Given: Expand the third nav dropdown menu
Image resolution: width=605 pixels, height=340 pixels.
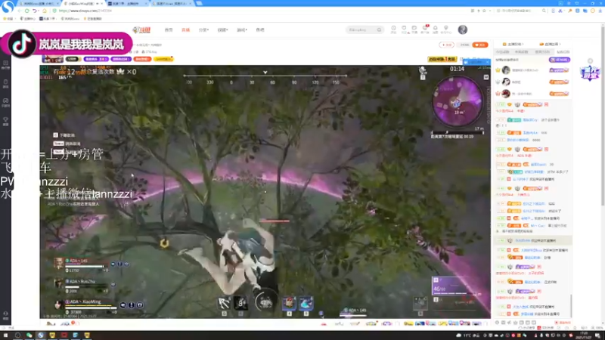Looking at the screenshot, I should (222, 29).
